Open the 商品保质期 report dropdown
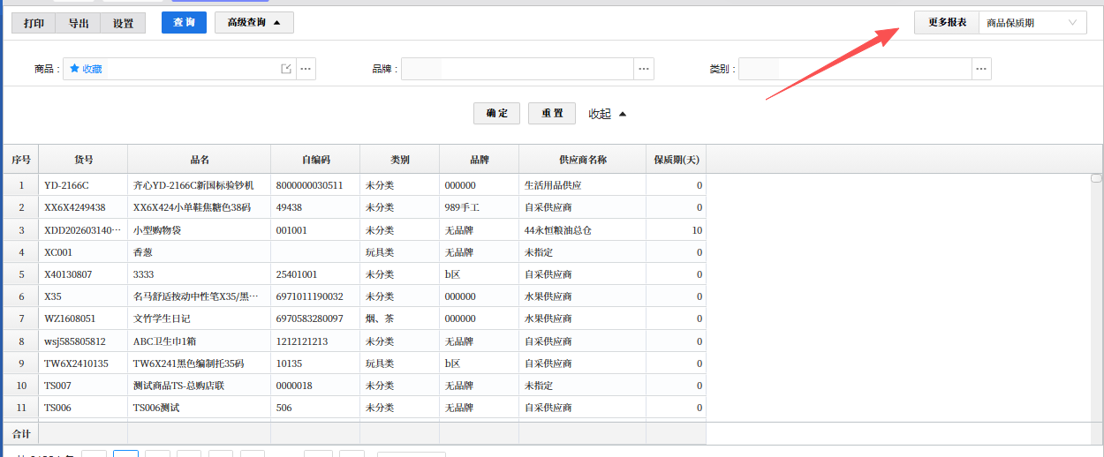Screen dimensions: 1104x457 [x=1032, y=23]
